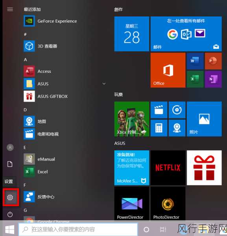Click the 玩樂 group title
Screen dimensions: 227x236
[118, 94]
